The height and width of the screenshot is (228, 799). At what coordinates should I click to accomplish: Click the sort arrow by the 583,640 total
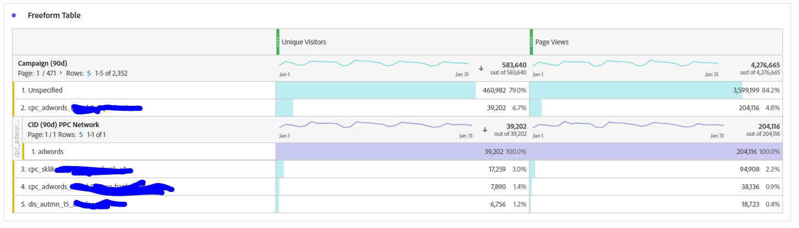(481, 68)
